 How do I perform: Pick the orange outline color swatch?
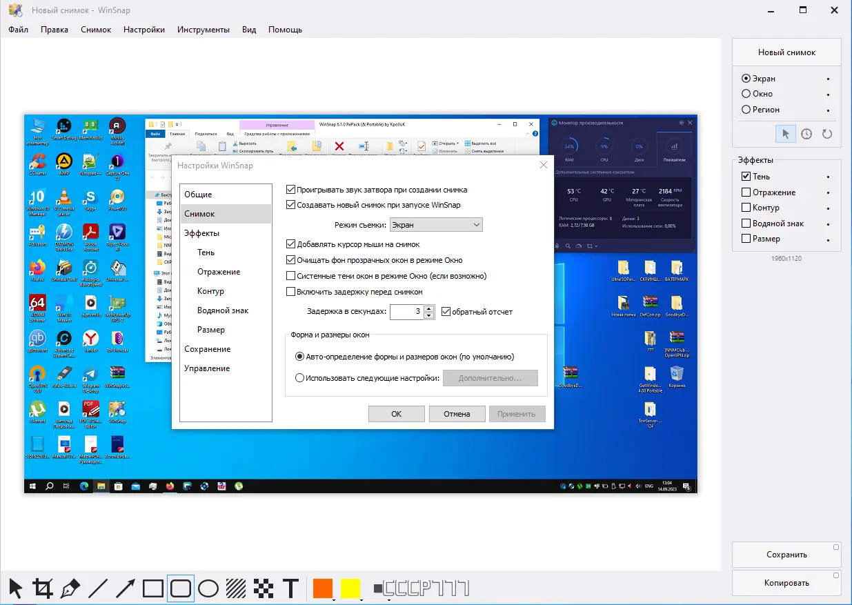[x=322, y=588]
